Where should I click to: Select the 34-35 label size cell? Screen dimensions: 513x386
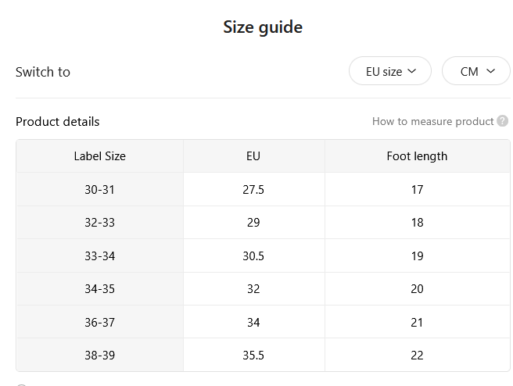(100, 289)
